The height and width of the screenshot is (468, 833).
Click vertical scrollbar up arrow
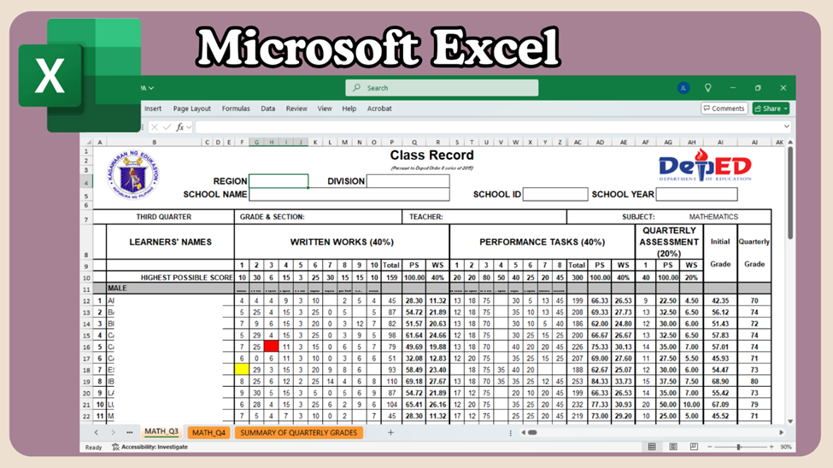(x=790, y=143)
